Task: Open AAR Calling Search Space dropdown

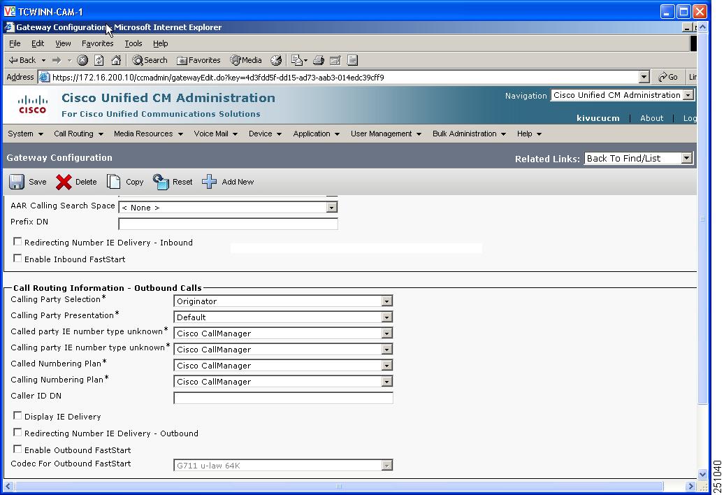Action: pyautogui.click(x=331, y=208)
